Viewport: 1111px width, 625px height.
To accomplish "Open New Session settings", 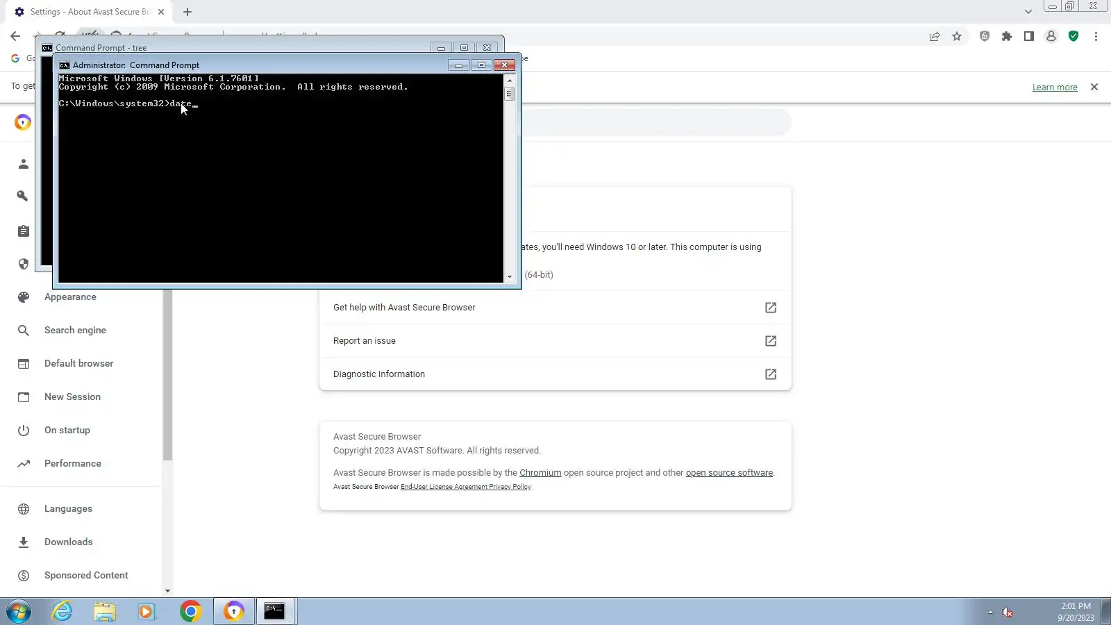I will point(72,397).
